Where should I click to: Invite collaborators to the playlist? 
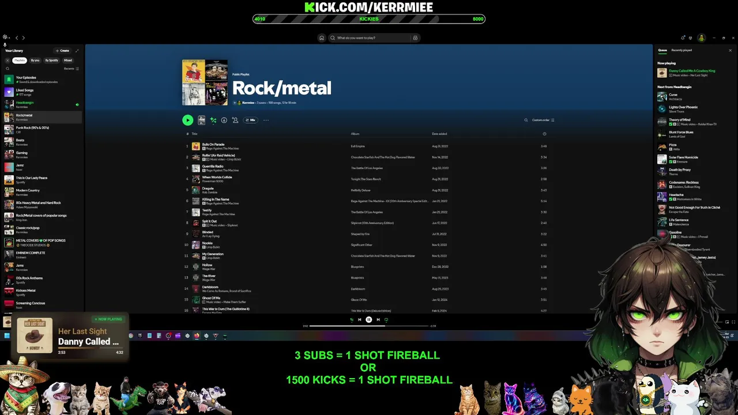click(235, 120)
